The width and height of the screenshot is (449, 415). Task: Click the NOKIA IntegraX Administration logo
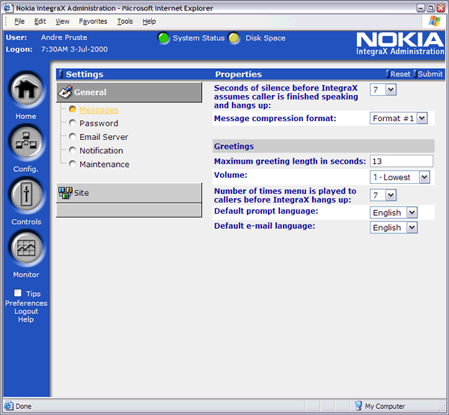(400, 43)
